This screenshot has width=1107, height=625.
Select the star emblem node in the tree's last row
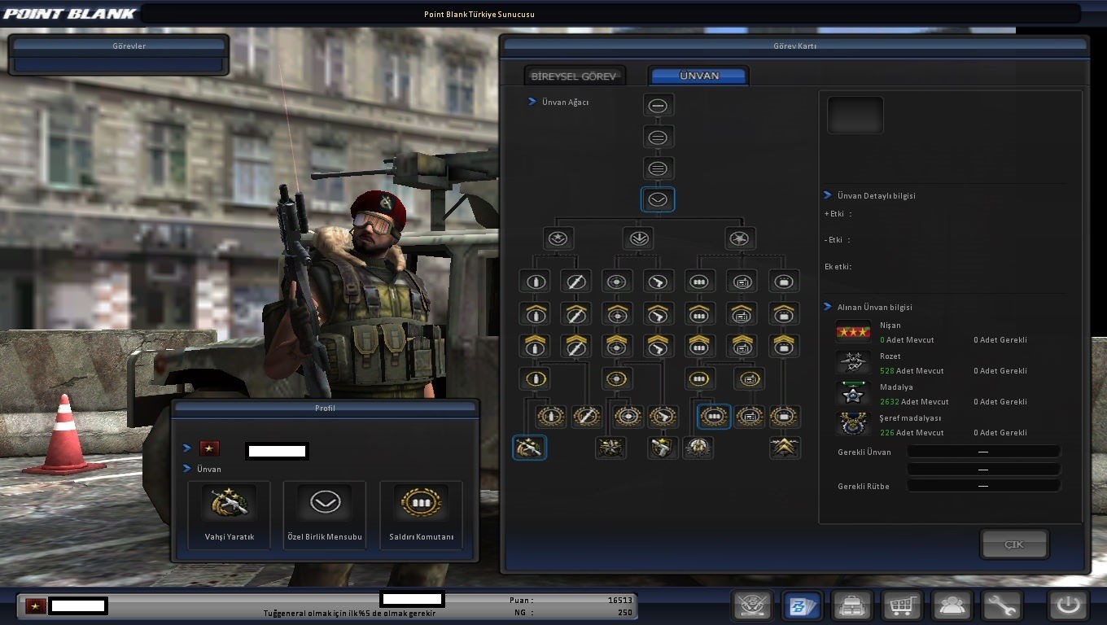pyautogui.click(x=610, y=447)
